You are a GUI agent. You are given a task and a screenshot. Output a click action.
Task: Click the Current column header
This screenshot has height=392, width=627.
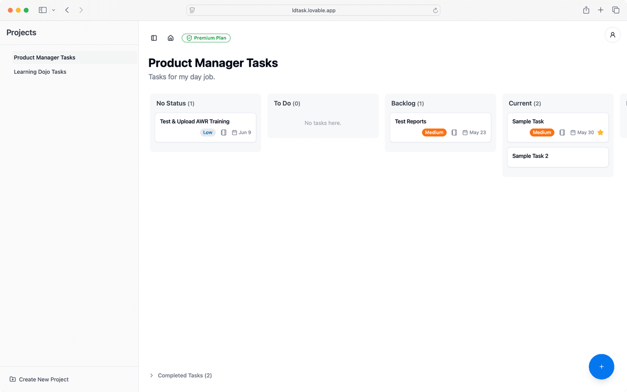coord(525,103)
